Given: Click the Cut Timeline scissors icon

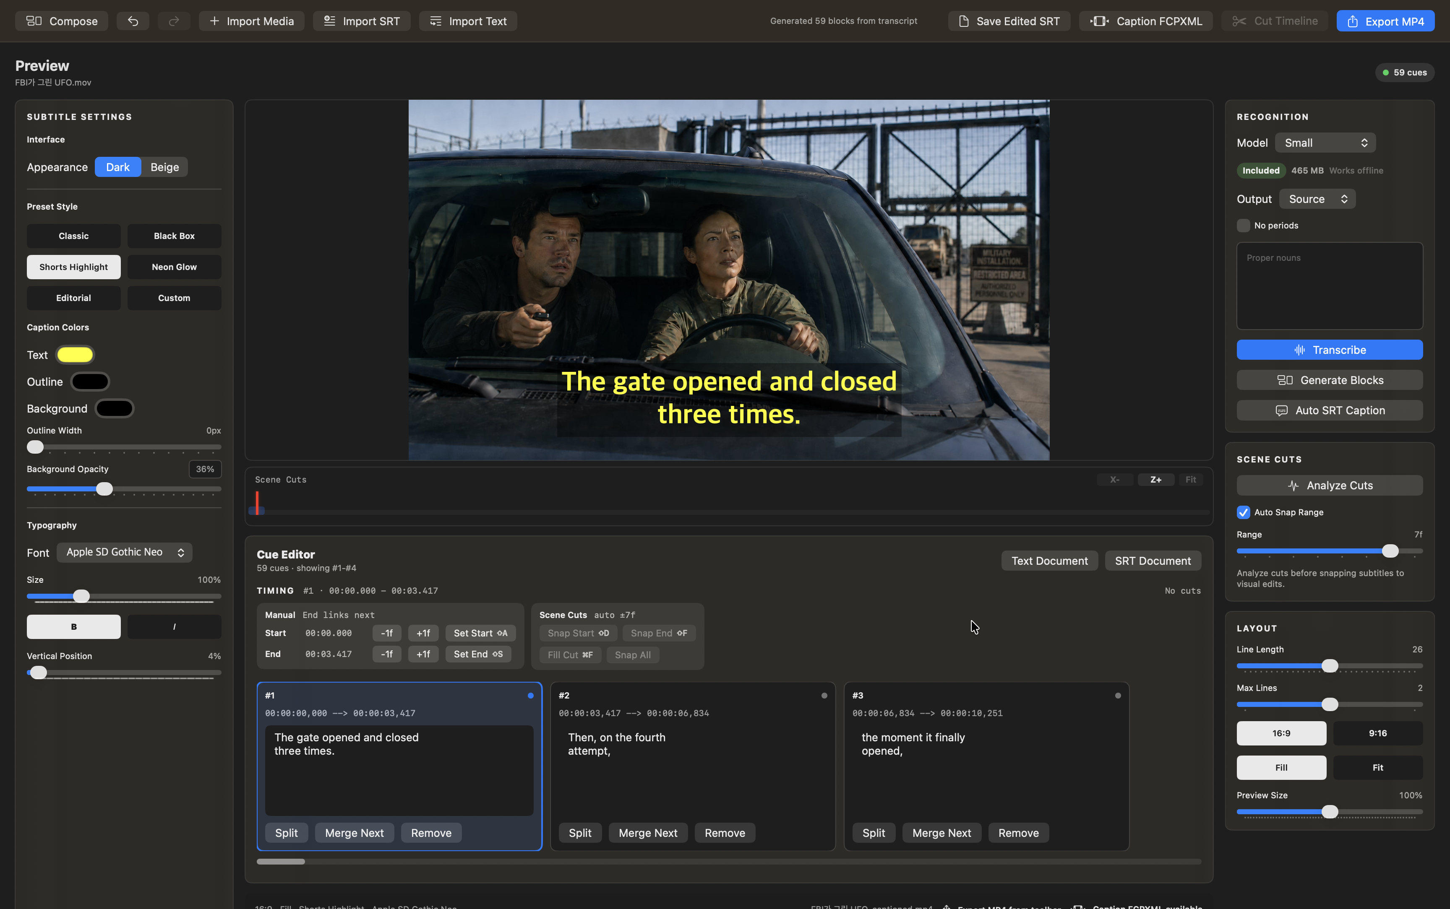Looking at the screenshot, I should pyautogui.click(x=1239, y=21).
